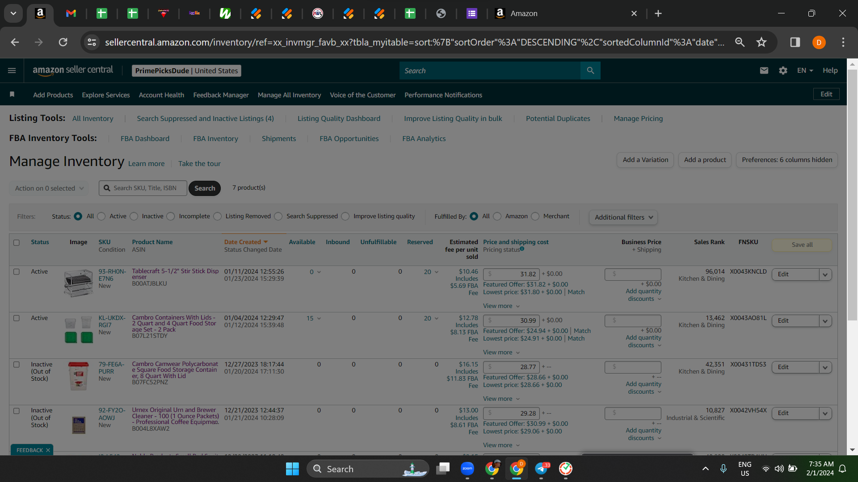Click the Search SKU, Title, ISBN field

pyautogui.click(x=143, y=188)
